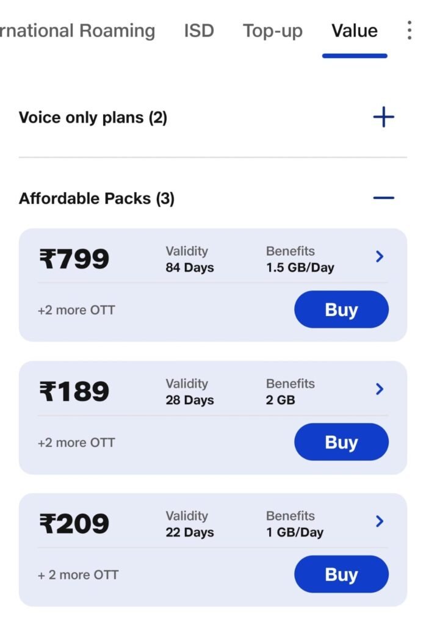The height and width of the screenshot is (625, 426).
Task: Open details arrow for ₹799 pack
Action: (380, 257)
